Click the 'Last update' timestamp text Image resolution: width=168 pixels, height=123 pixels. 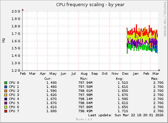[126, 115]
